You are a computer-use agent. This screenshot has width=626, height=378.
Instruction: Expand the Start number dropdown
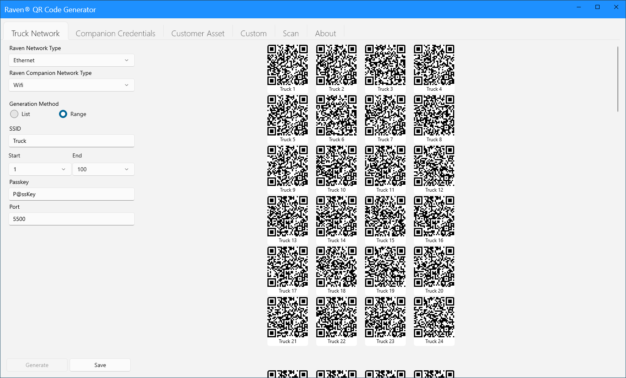coord(40,169)
